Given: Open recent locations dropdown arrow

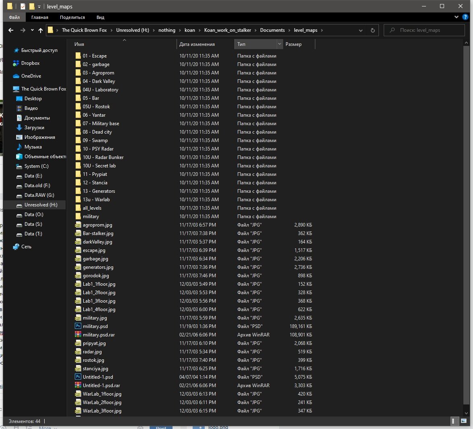Looking at the screenshot, I should tap(32, 30).
